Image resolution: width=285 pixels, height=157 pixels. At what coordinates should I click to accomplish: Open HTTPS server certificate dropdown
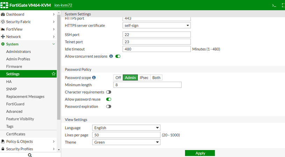click(157, 25)
